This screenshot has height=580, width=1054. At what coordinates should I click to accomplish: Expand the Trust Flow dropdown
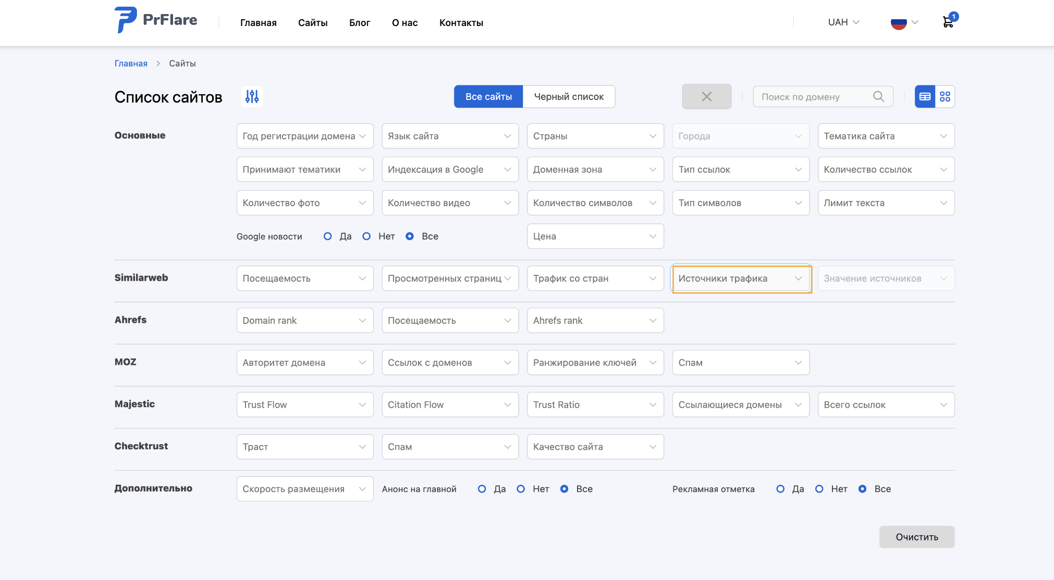point(305,405)
